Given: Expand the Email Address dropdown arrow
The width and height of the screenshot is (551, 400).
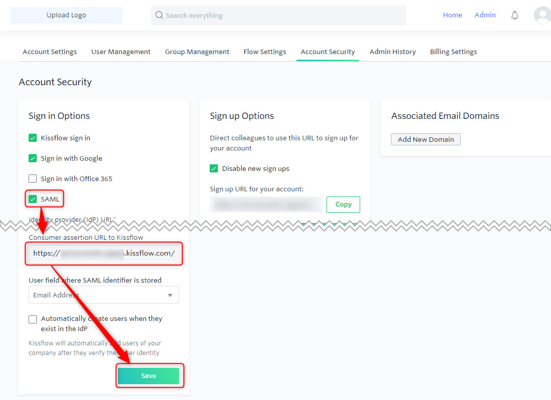Looking at the screenshot, I should click(170, 295).
